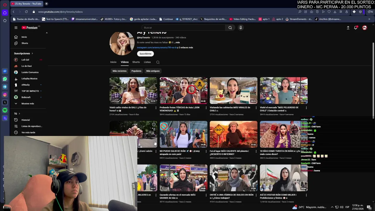Click the Buscar search field
The height and width of the screenshot is (211, 375).
[183, 28]
